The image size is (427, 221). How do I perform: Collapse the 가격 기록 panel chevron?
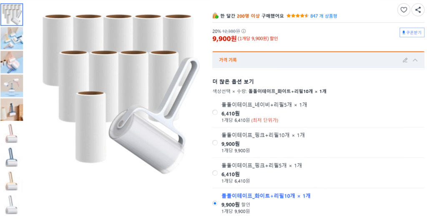[415, 60]
